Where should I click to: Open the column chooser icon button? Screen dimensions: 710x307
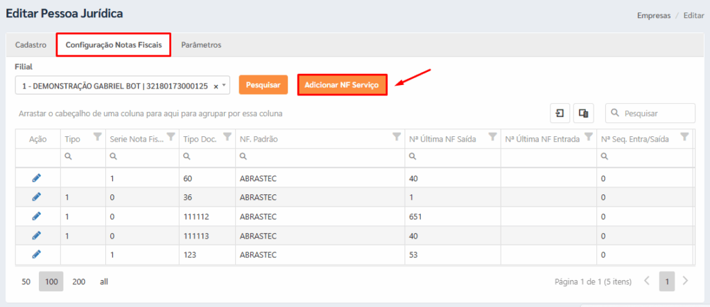tap(583, 113)
